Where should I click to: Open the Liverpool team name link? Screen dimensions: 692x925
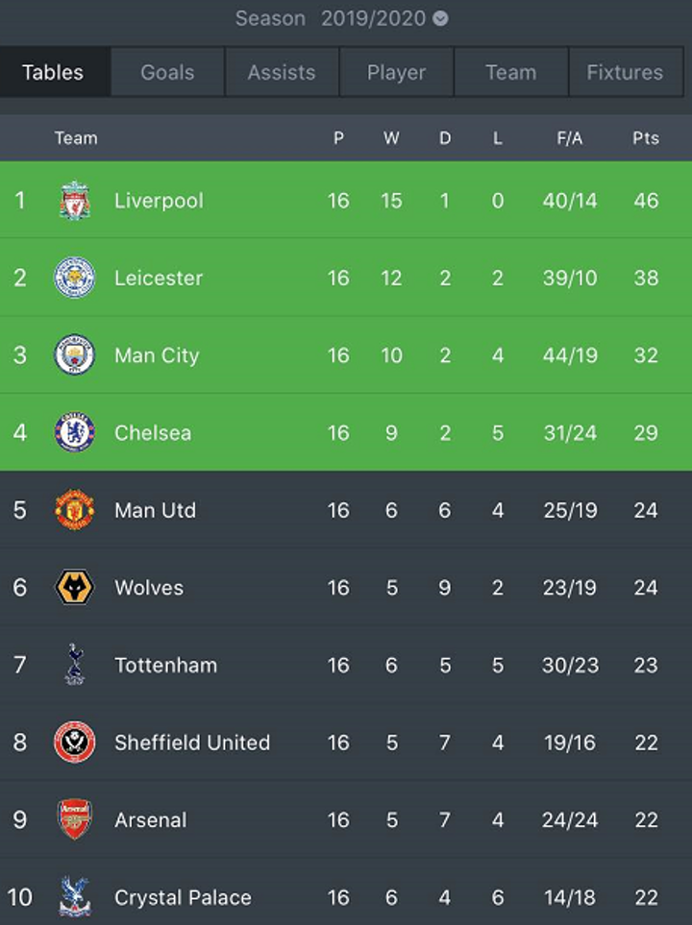159,201
